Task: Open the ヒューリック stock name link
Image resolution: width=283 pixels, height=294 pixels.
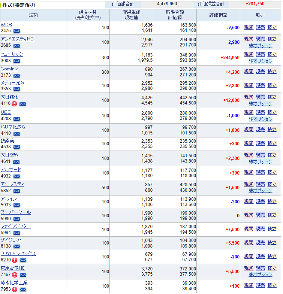Action: (12, 54)
